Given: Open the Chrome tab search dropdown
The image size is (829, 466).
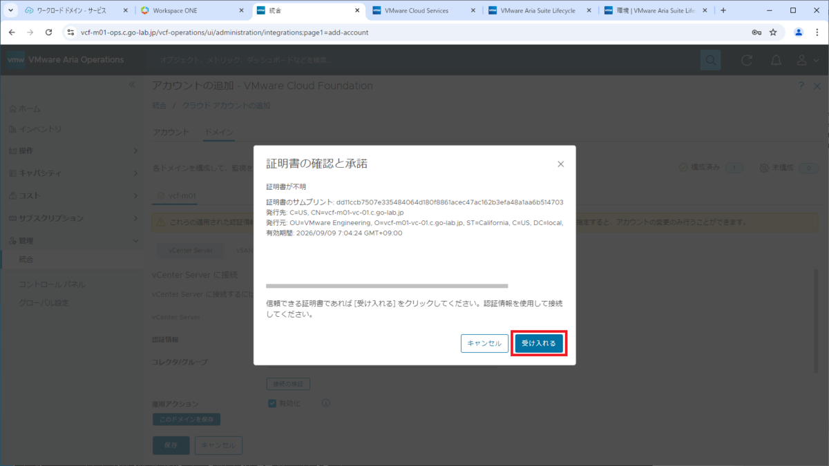Looking at the screenshot, I should pos(10,11).
